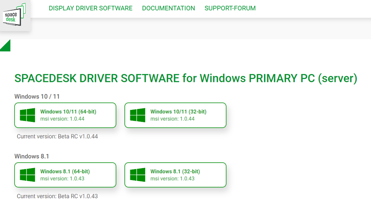Viewport: 371px width, 204px height.
Task: Click 'msi version: 1.0.44' in 64-bit card
Action: (62, 119)
